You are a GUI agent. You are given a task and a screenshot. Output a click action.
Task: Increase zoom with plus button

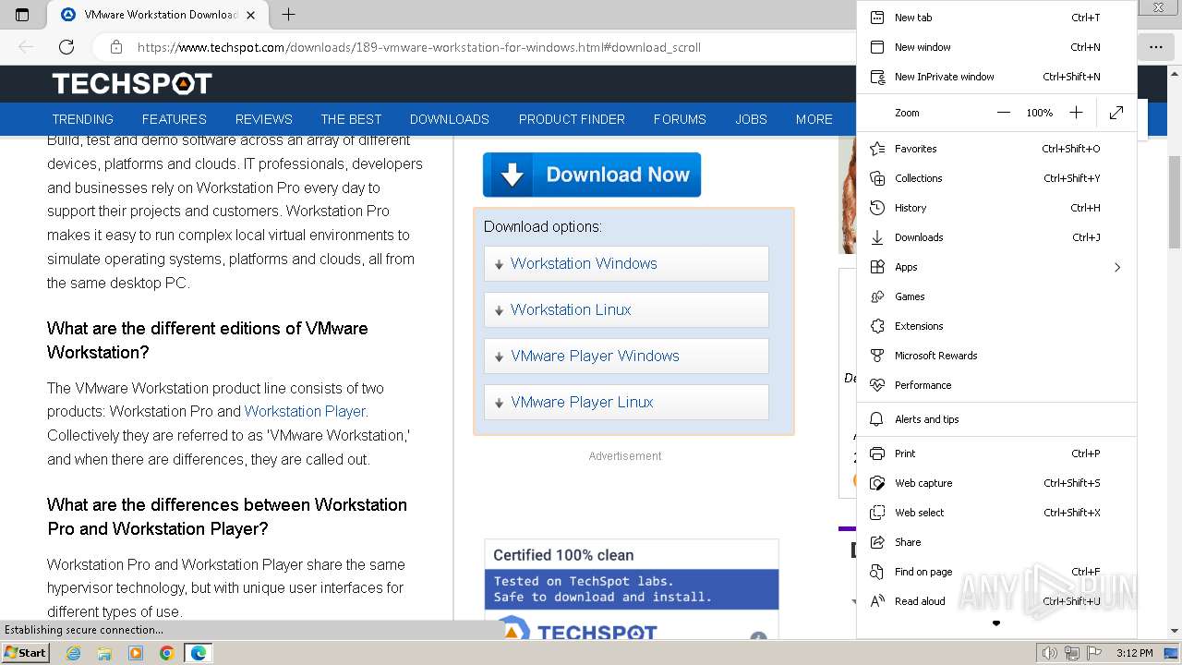(x=1076, y=113)
